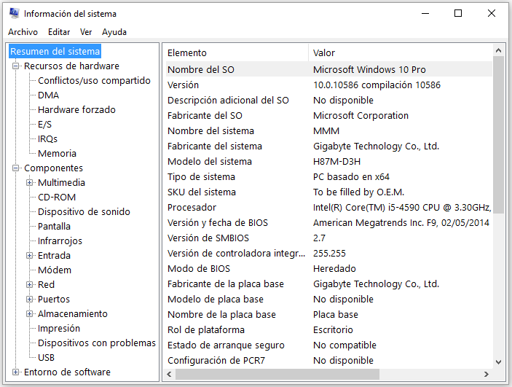Select the Versión row
512x387 pixels.
[328, 85]
